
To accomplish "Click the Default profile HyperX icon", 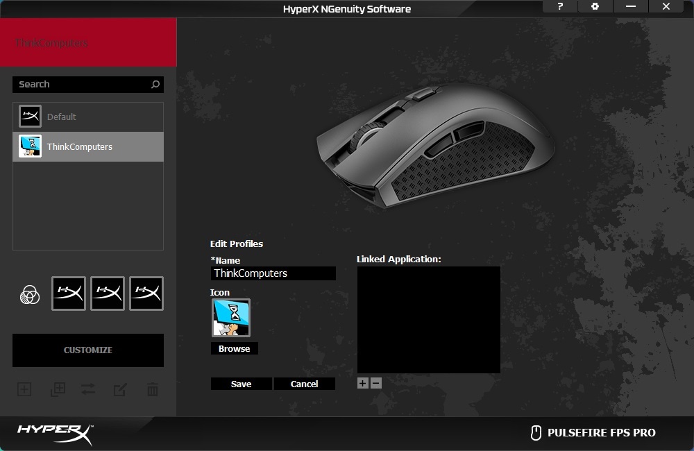I will coord(30,117).
